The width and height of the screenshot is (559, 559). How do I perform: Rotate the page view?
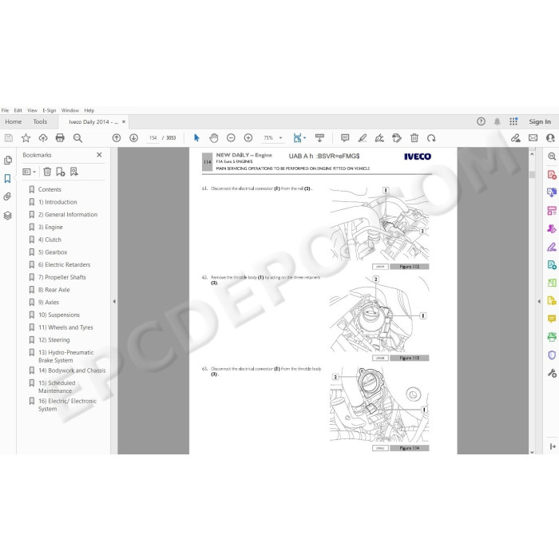pos(431,138)
